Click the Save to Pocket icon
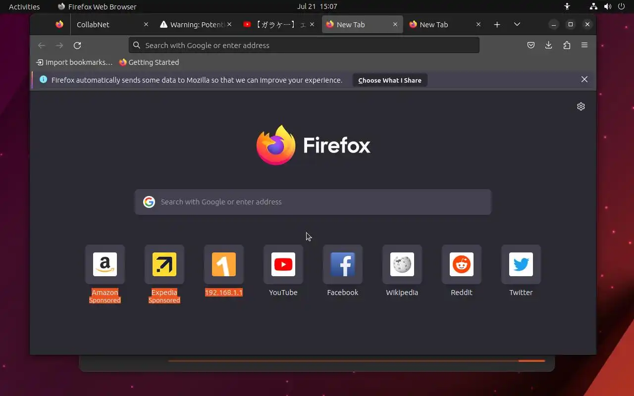The width and height of the screenshot is (634, 396). [531, 45]
